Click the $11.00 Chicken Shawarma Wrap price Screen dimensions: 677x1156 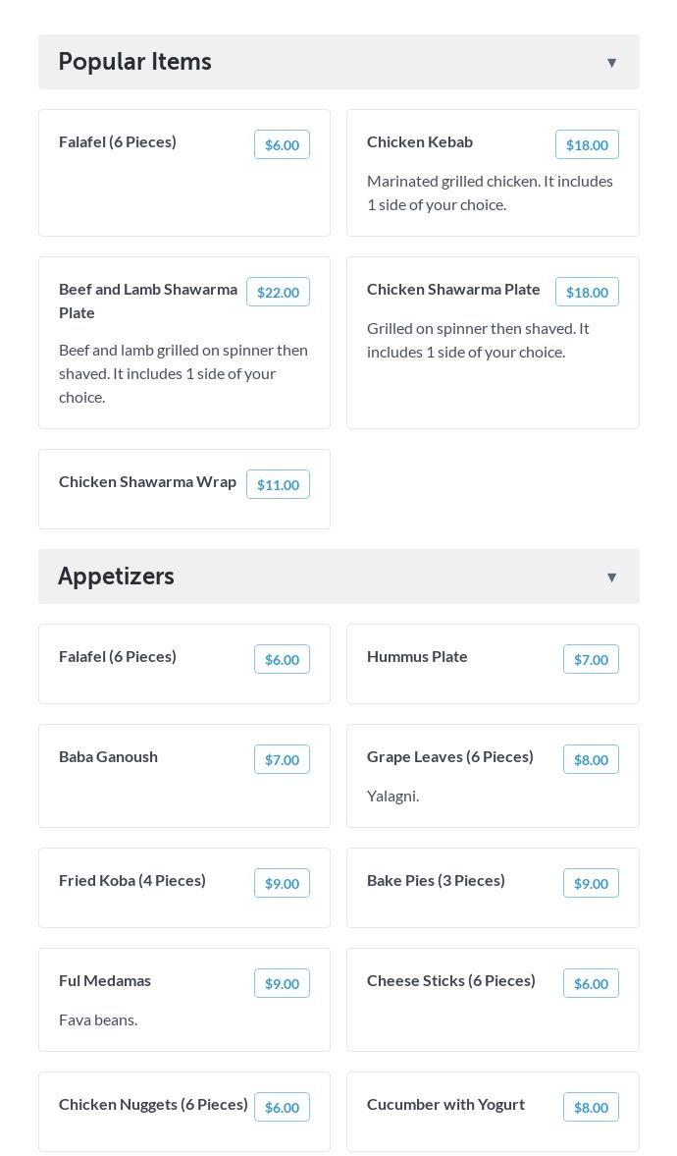click(278, 484)
